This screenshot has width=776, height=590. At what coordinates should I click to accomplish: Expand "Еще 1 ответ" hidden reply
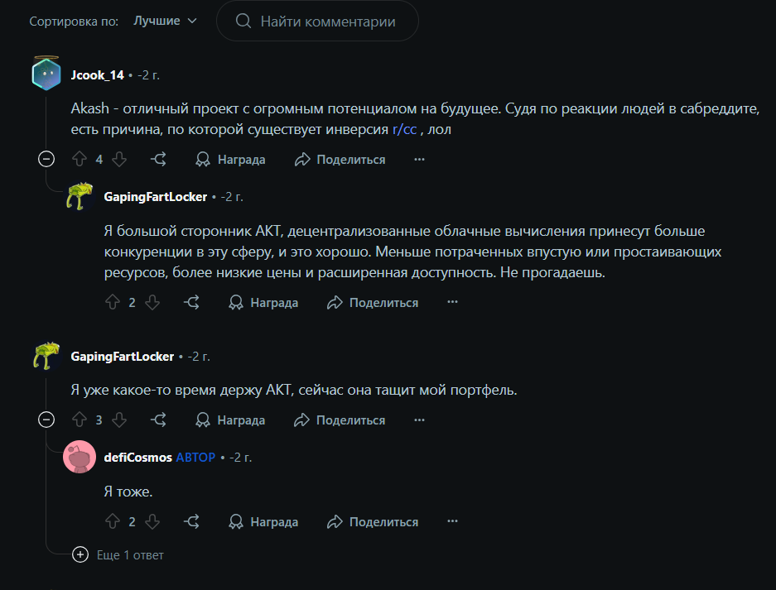pos(80,555)
